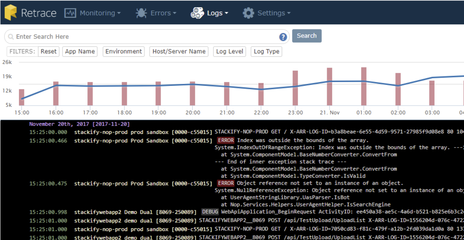Select the 23:00 chart bar
Screen dimensions: 464x240
point(295,88)
